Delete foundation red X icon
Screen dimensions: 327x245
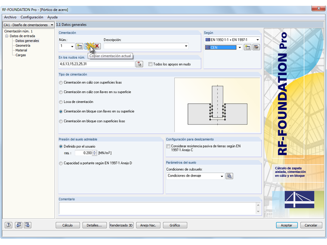(x=97, y=46)
